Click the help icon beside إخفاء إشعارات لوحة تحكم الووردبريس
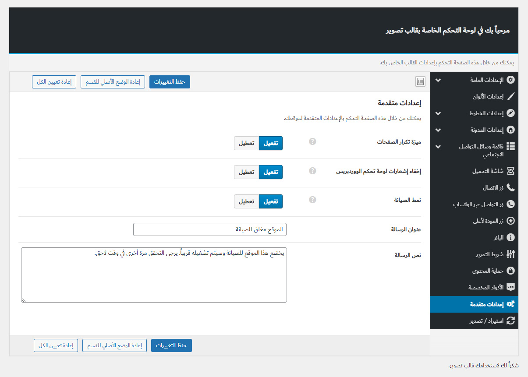This screenshot has height=377, width=528. (x=312, y=171)
